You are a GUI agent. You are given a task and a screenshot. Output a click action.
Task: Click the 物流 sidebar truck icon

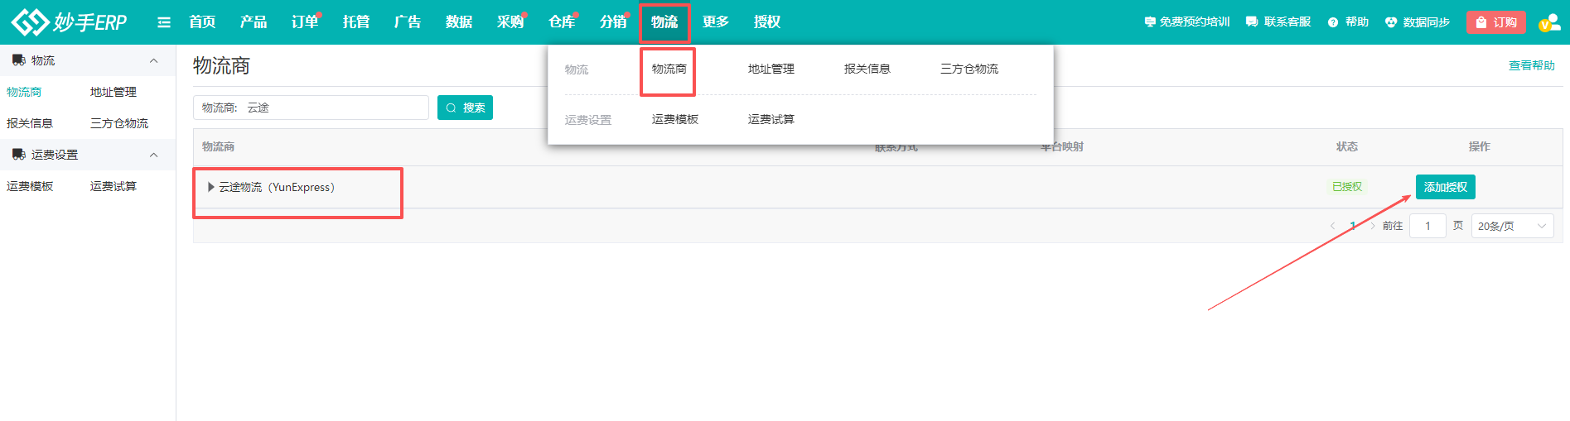[18, 60]
